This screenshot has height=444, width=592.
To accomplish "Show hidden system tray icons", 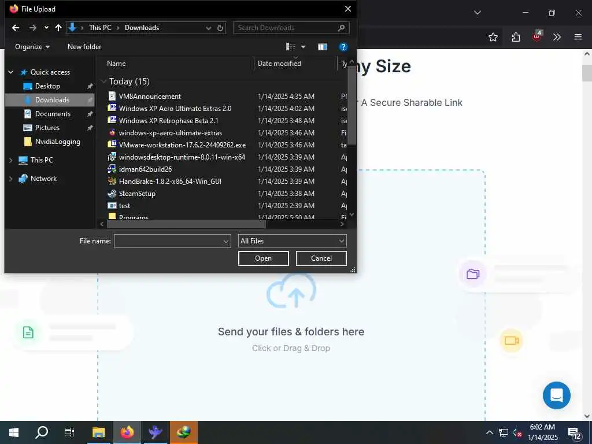I will tap(489, 432).
